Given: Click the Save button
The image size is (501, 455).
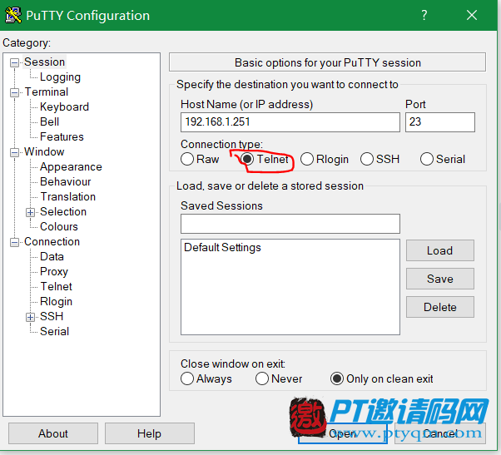Looking at the screenshot, I should point(440,279).
